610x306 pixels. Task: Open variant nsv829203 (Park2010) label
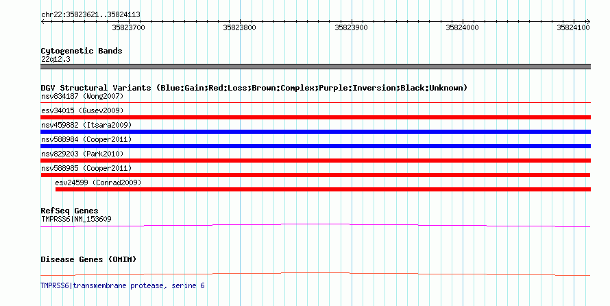click(x=82, y=154)
